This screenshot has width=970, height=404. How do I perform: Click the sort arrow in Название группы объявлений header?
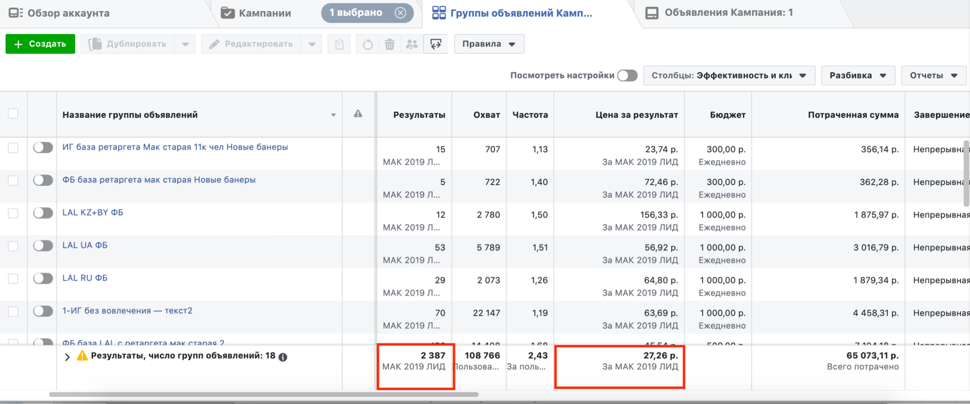click(333, 115)
